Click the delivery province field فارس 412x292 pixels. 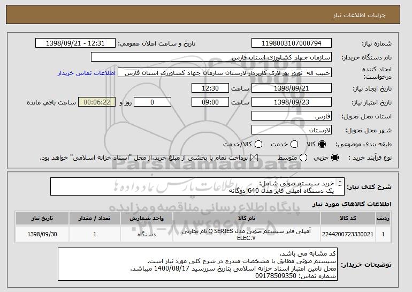pos(292,116)
